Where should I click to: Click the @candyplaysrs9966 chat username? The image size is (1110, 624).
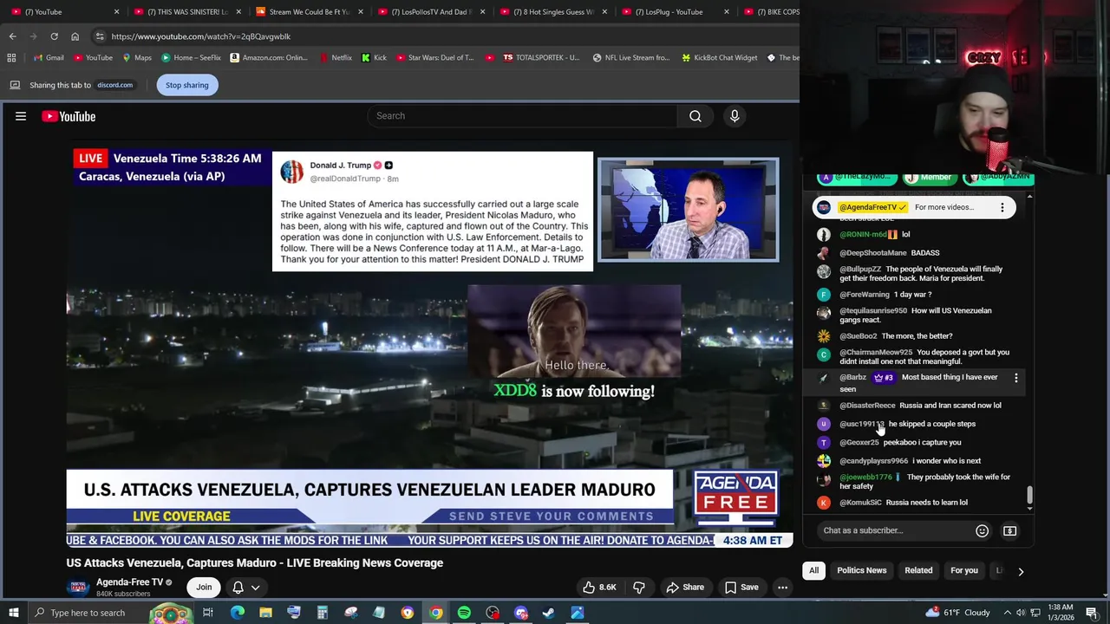(873, 461)
